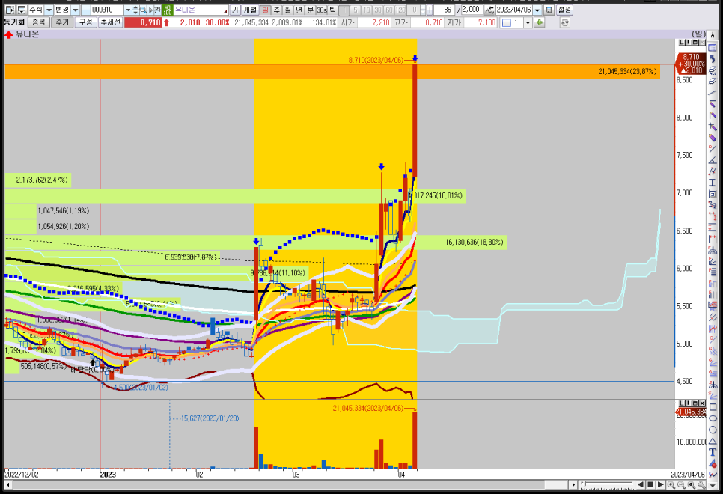Click the volume pane L button
The width and height of the screenshot is (723, 494).
(x=683, y=403)
